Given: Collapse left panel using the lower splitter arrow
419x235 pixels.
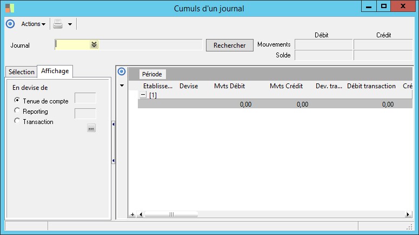Looking at the screenshot, I should point(114,161).
